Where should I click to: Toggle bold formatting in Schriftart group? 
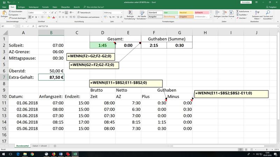(29, 16)
